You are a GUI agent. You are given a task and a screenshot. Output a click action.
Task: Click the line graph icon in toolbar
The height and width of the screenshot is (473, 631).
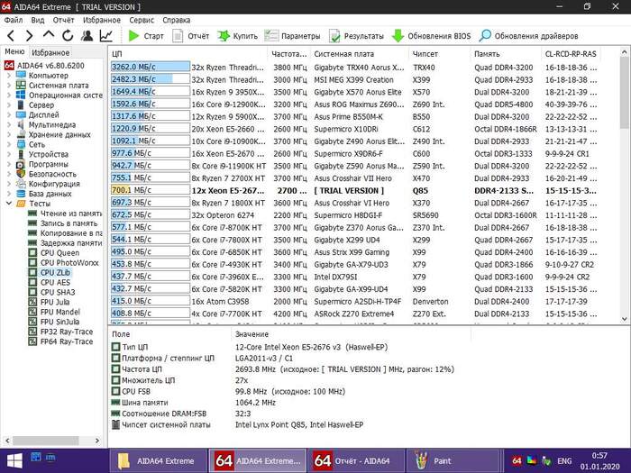point(106,36)
